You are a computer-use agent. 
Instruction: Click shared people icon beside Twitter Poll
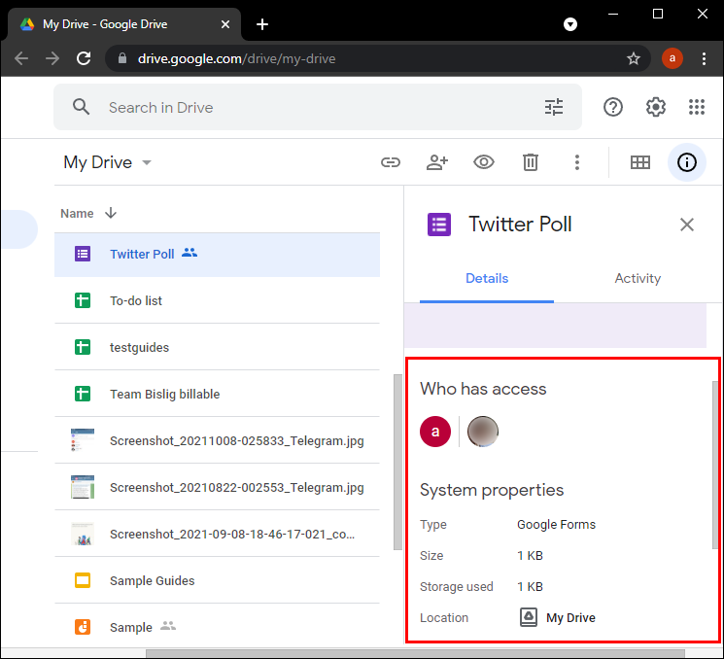click(190, 253)
